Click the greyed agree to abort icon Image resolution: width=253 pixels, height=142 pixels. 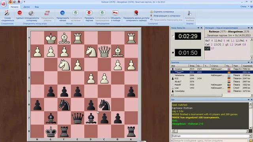click(x=102, y=13)
